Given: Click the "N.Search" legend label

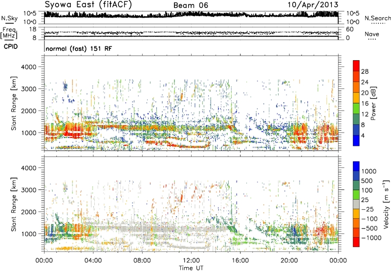Looking at the screenshot, I should [x=377, y=18].
